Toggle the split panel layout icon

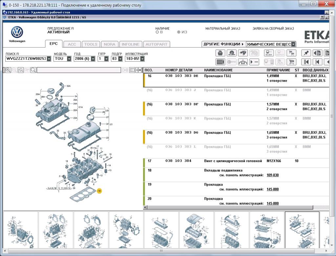click(x=132, y=70)
